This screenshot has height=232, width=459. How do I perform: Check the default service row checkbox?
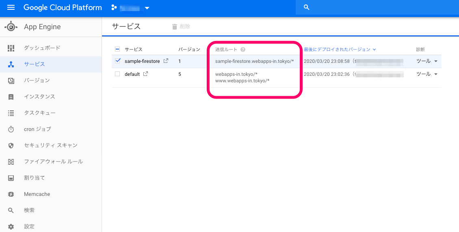tap(117, 74)
